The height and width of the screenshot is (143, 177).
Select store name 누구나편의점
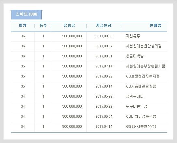(x=137, y=106)
